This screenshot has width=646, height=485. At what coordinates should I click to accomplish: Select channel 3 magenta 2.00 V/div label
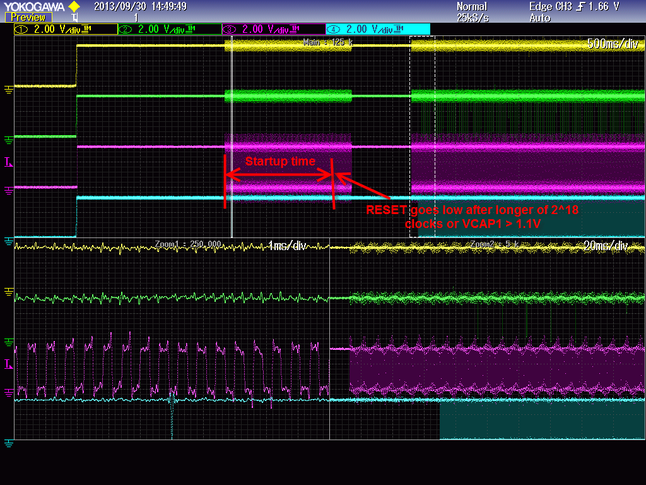[274, 29]
